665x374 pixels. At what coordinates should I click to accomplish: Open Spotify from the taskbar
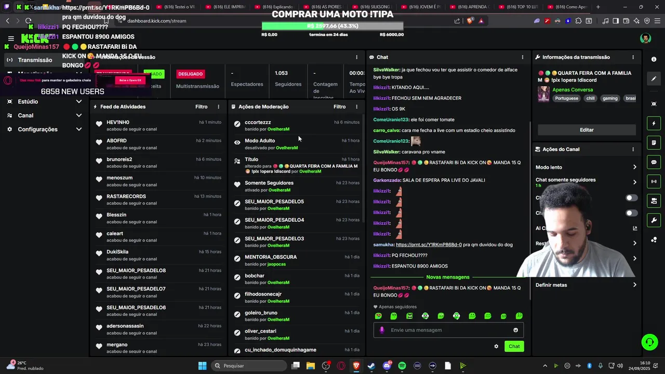click(402, 366)
